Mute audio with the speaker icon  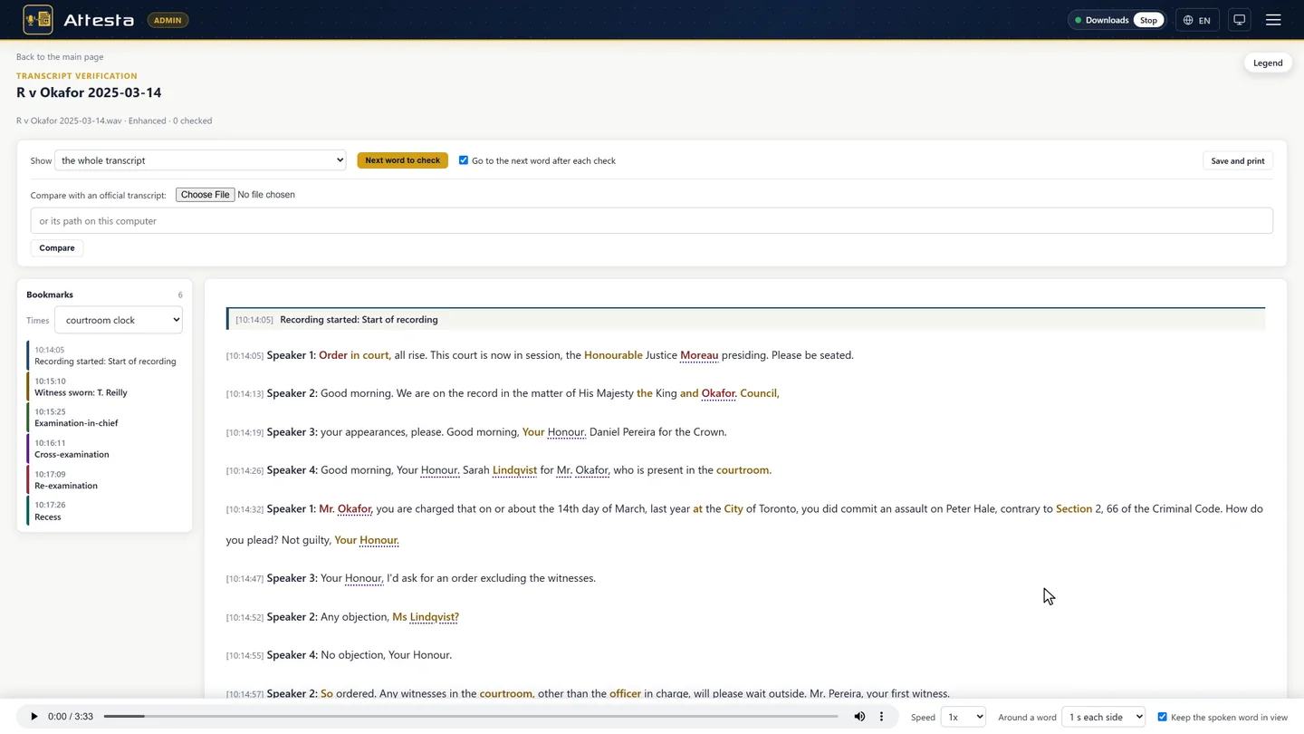859,717
